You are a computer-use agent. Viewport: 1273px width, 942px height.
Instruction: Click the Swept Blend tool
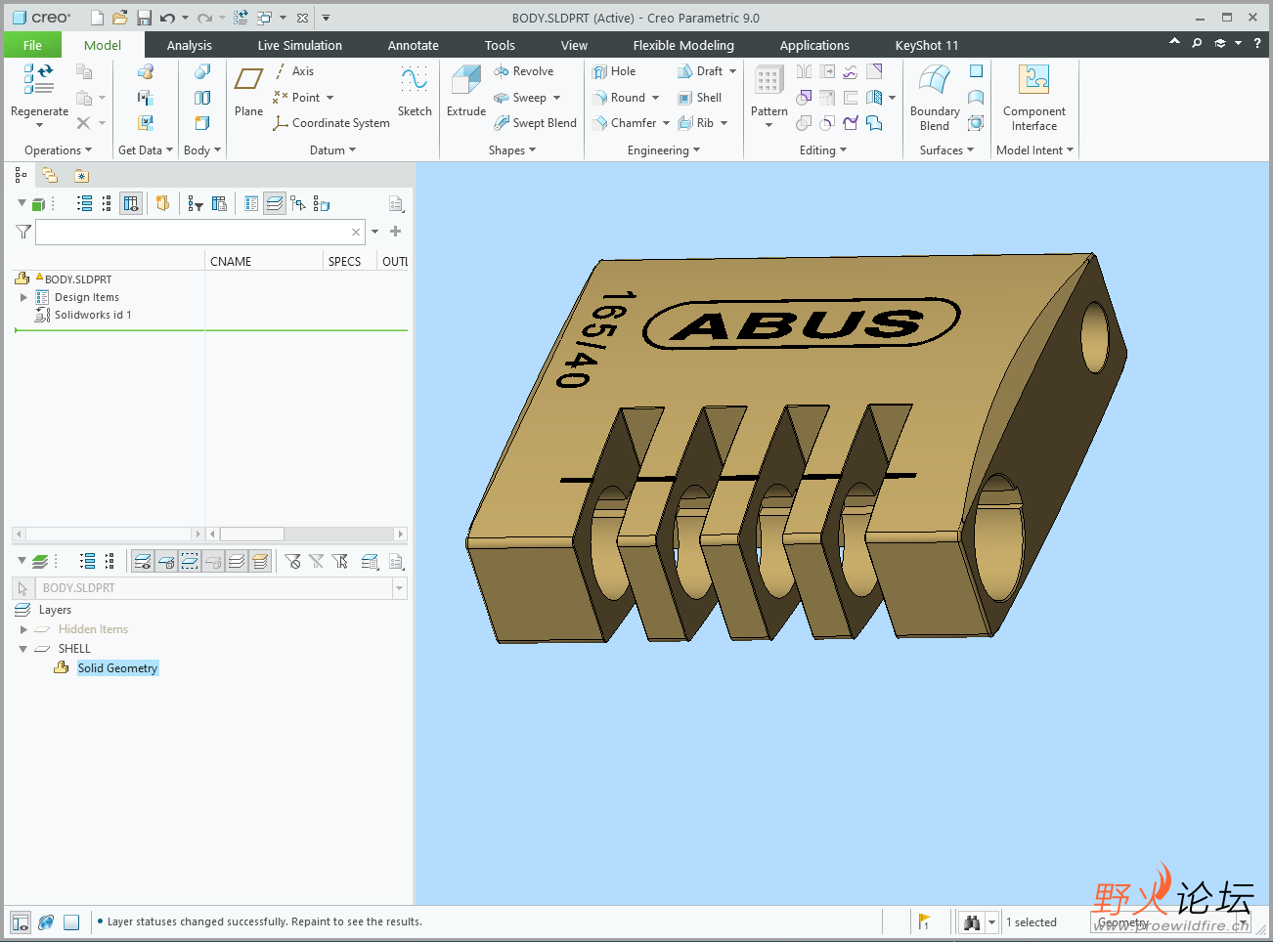535,123
